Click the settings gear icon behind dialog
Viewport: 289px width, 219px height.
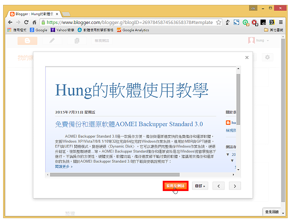[x=267, y=57]
